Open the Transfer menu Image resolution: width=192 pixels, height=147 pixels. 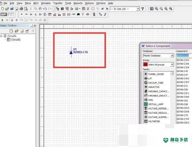click(x=58, y=3)
